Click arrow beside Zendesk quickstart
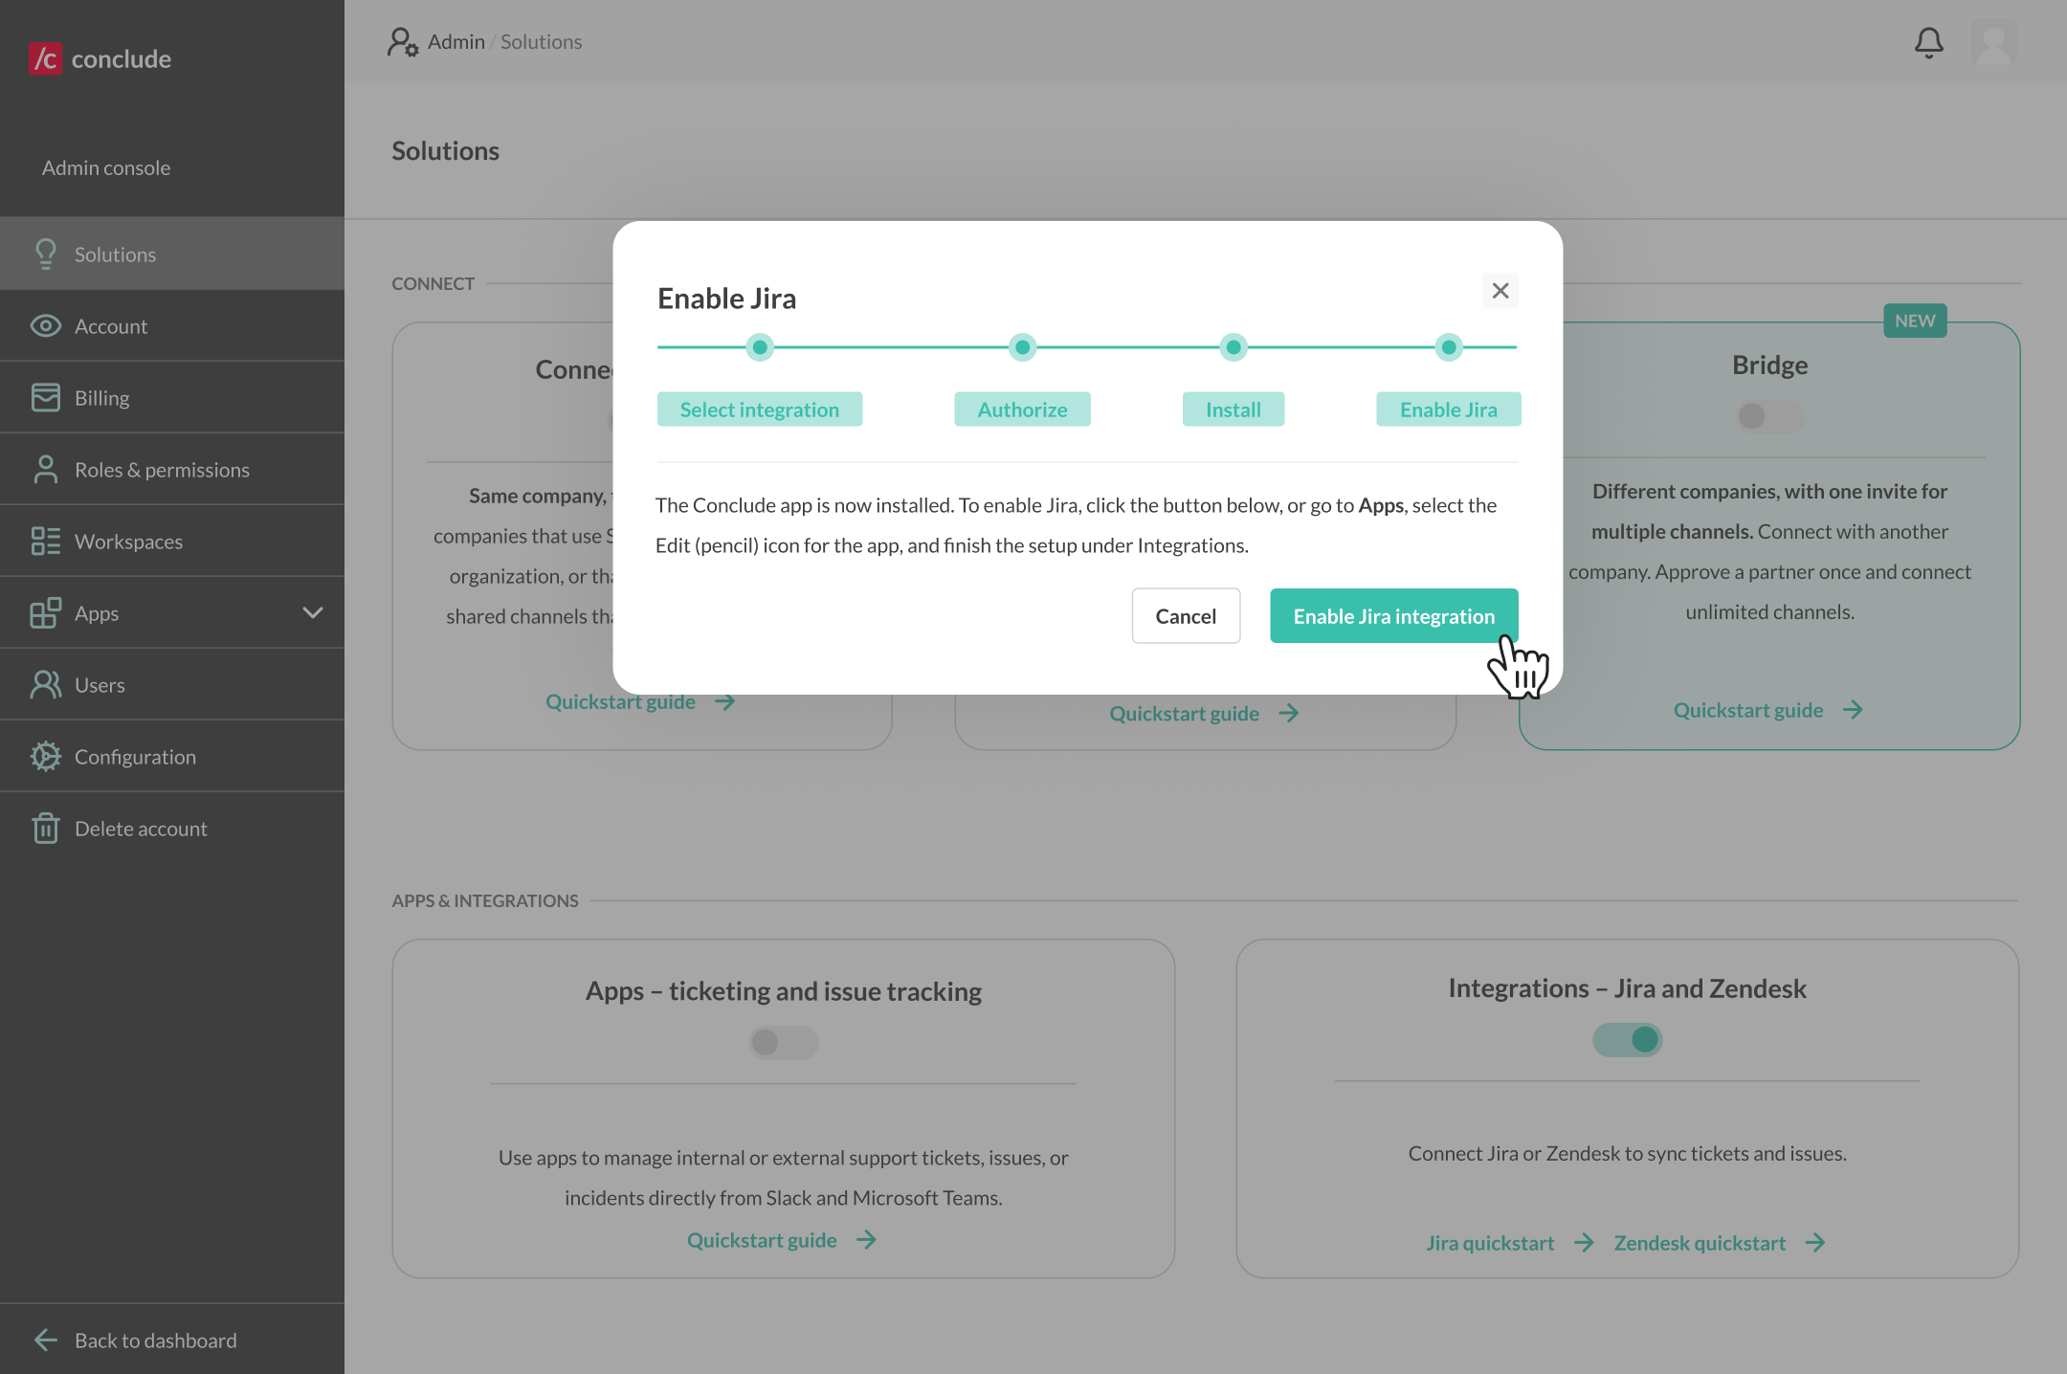This screenshot has width=2067, height=1374. 1815,1242
